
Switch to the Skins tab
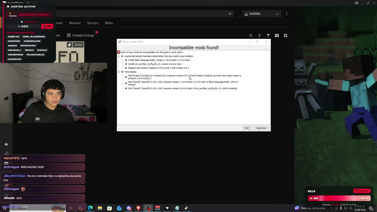coord(109,23)
